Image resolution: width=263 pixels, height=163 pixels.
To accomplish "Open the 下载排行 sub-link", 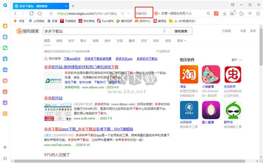I will point(100,82).
